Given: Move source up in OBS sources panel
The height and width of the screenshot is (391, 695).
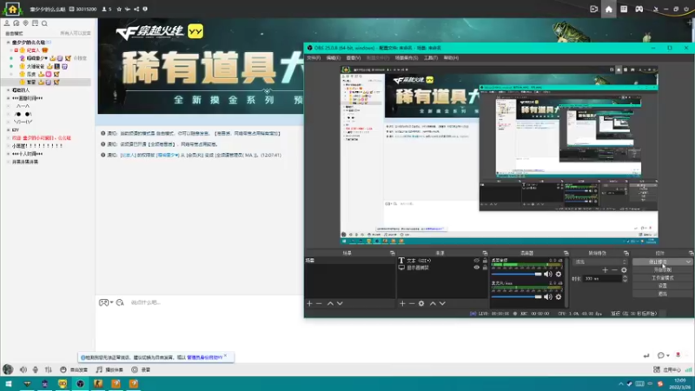Looking at the screenshot, I should 433,303.
